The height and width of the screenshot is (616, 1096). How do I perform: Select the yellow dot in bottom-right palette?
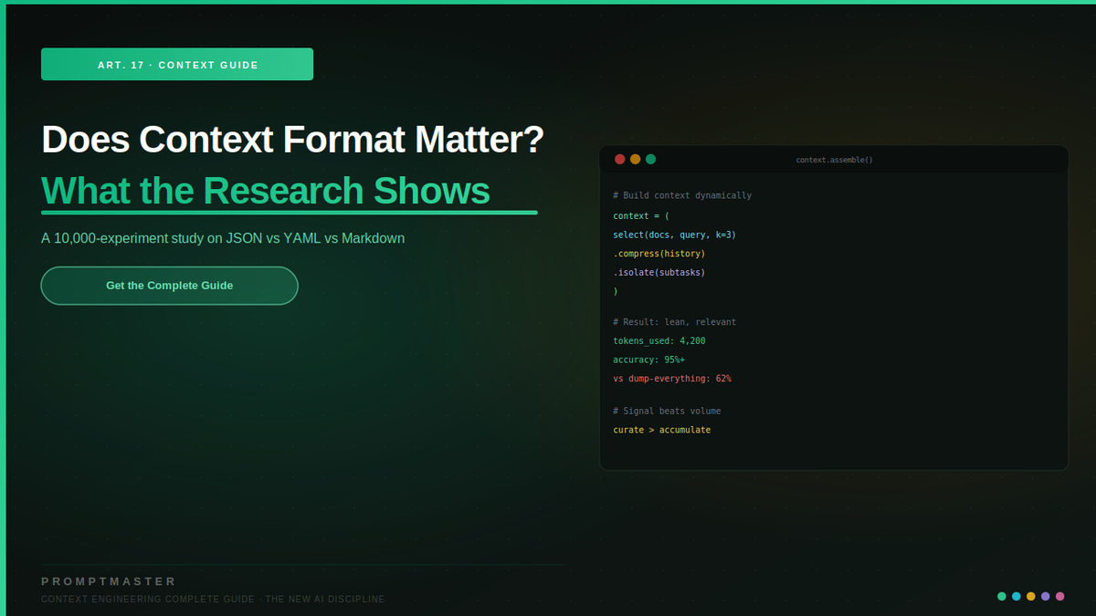1031,596
